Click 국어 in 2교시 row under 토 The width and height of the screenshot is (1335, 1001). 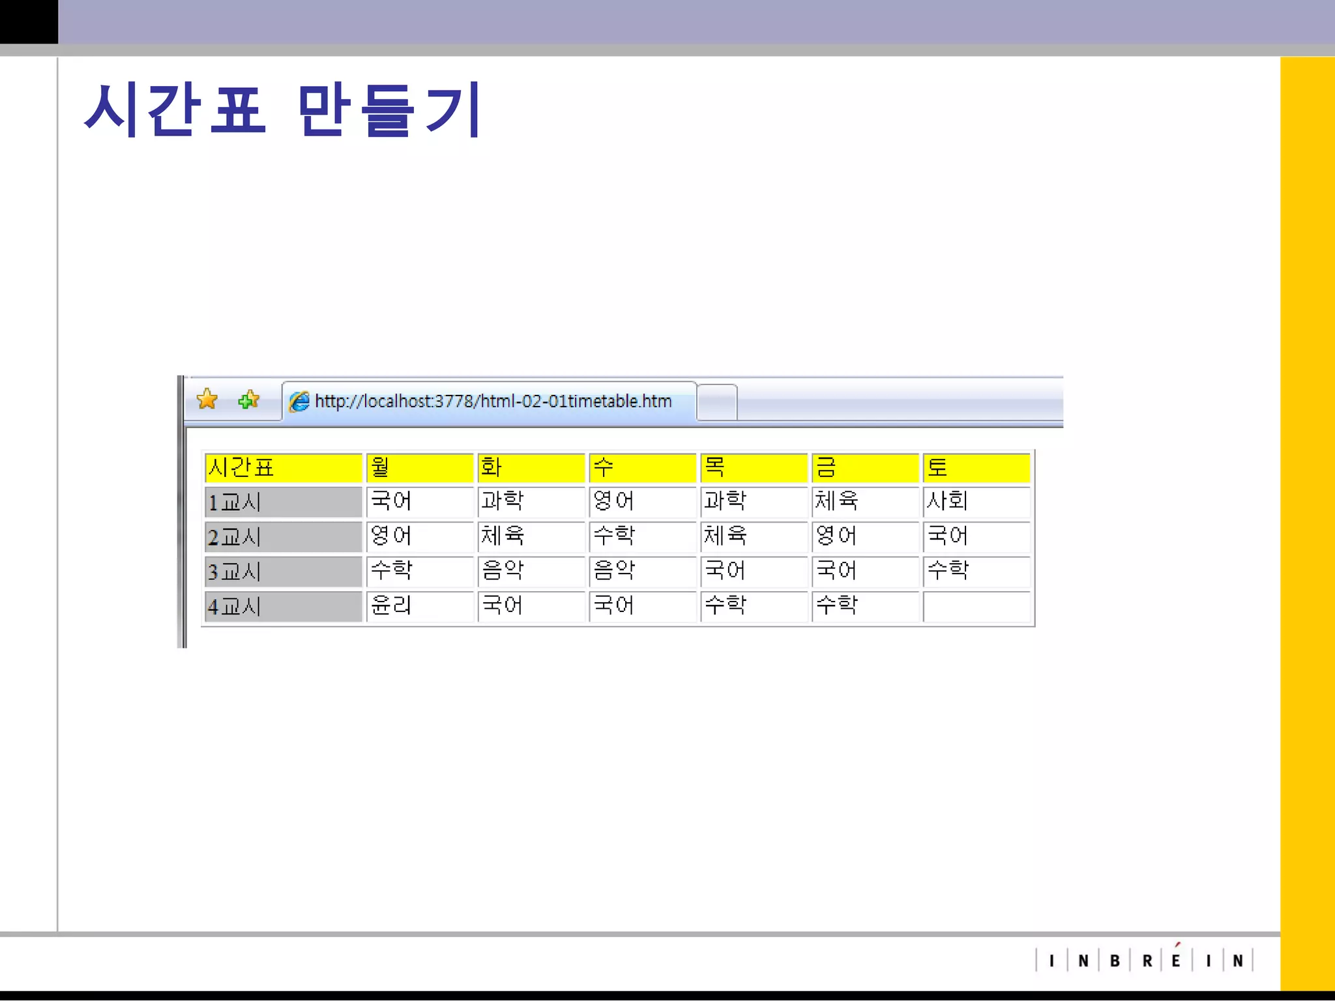click(x=976, y=537)
